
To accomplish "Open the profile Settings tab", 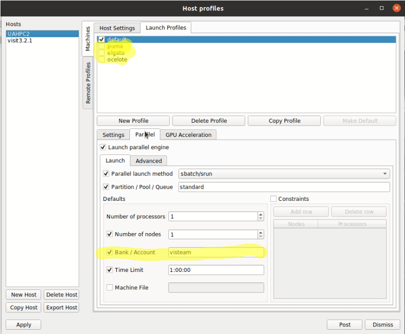I will [x=113, y=135].
